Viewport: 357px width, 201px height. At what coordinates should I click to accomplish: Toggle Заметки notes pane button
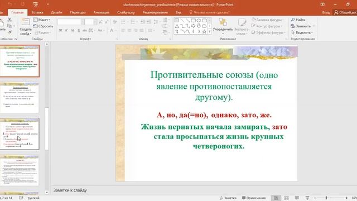(228, 198)
